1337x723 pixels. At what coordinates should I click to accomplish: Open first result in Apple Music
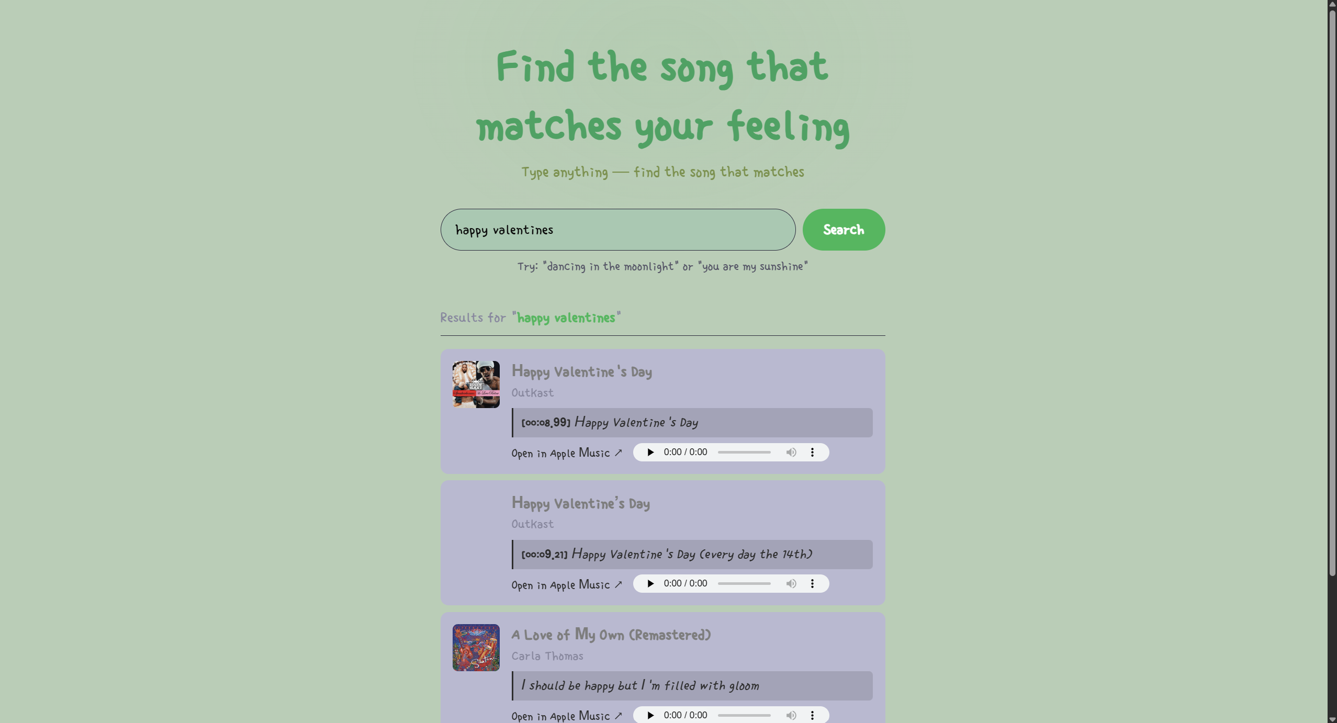[566, 453]
